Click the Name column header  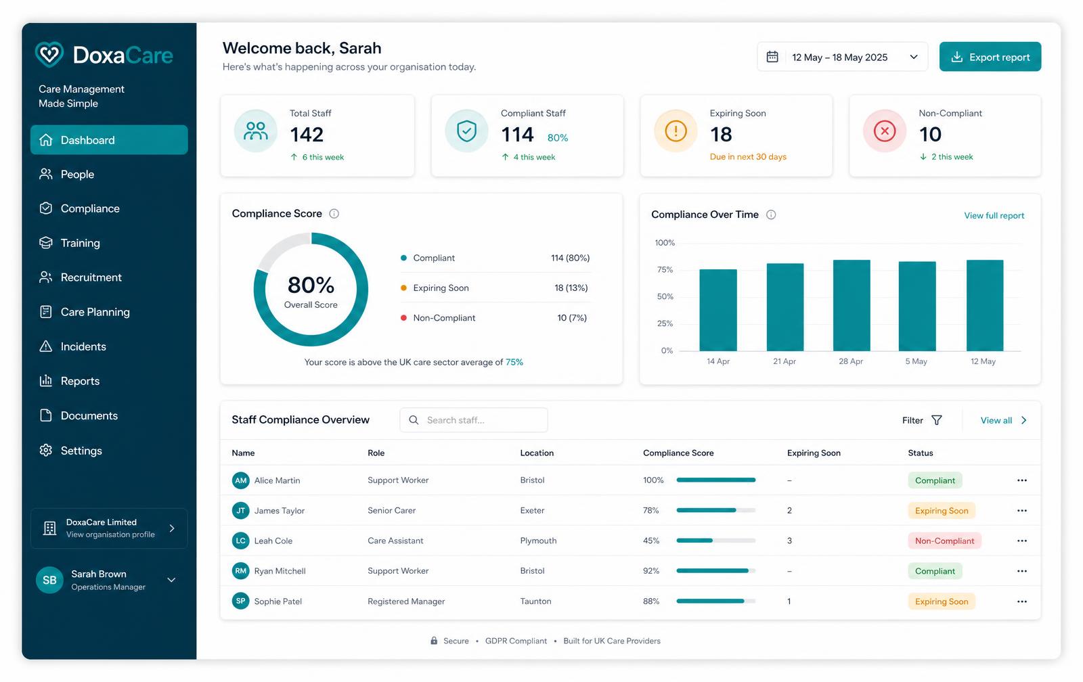(x=243, y=453)
